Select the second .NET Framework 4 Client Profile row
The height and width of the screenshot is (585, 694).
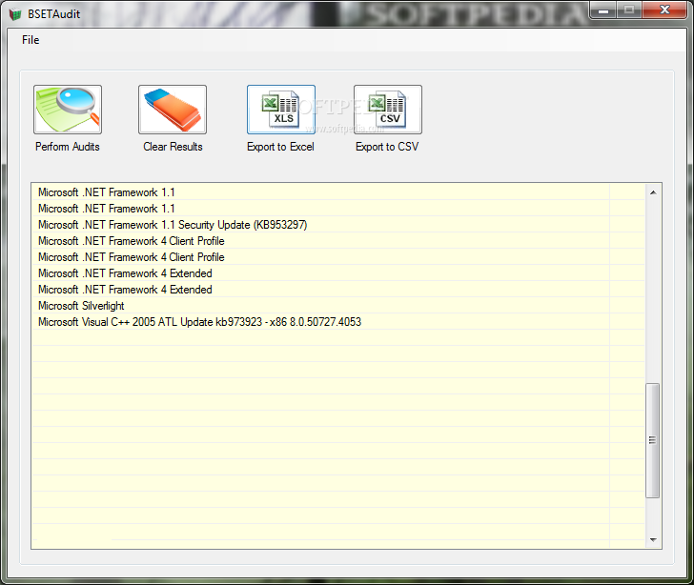pos(338,257)
